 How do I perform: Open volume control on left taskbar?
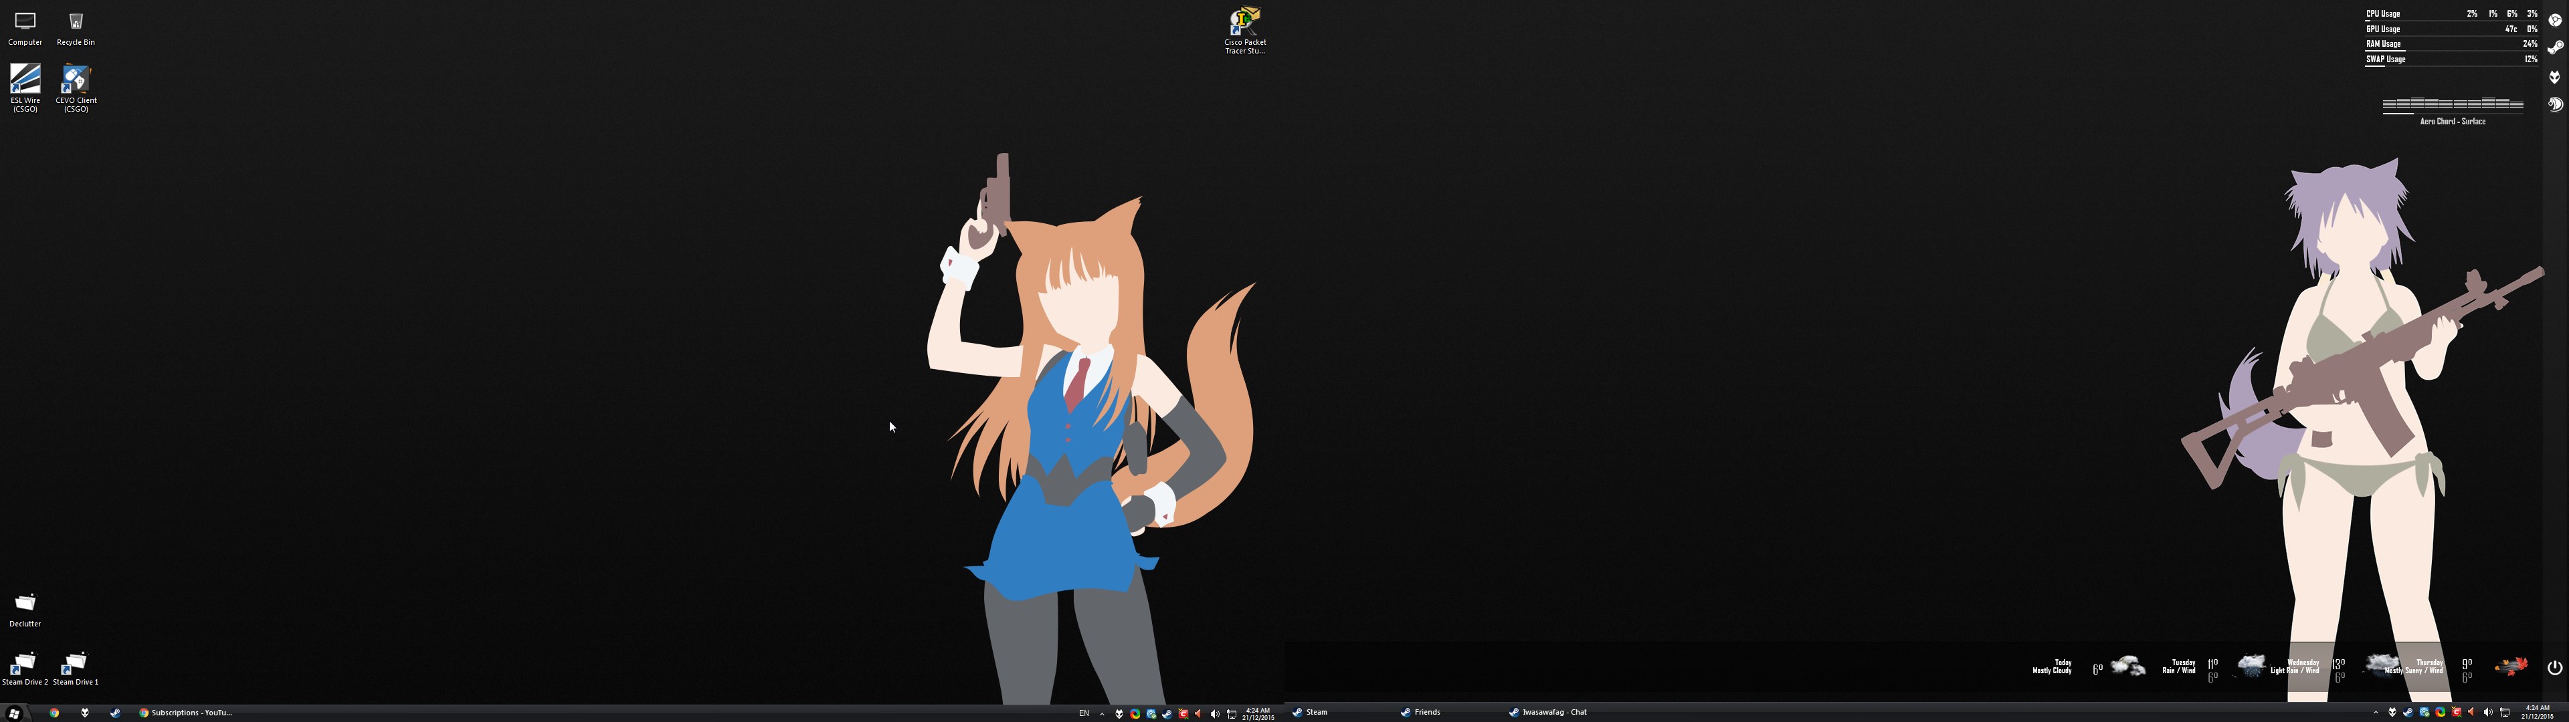point(1215,713)
